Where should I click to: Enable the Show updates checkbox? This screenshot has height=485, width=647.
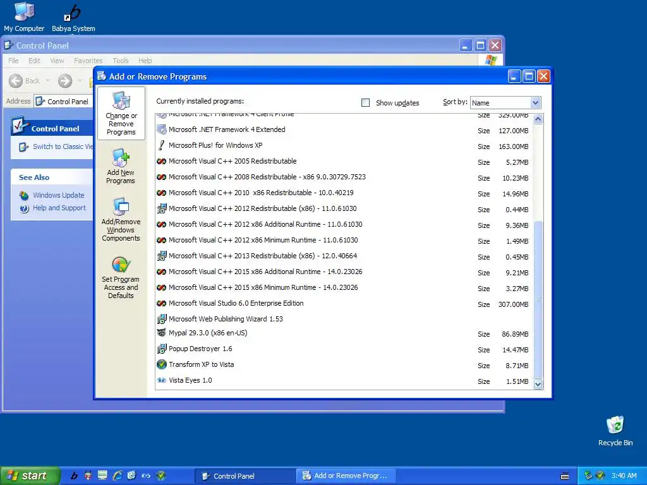(x=365, y=103)
